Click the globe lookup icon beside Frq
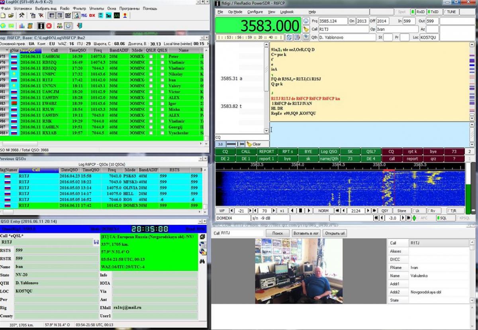 coord(306,21)
